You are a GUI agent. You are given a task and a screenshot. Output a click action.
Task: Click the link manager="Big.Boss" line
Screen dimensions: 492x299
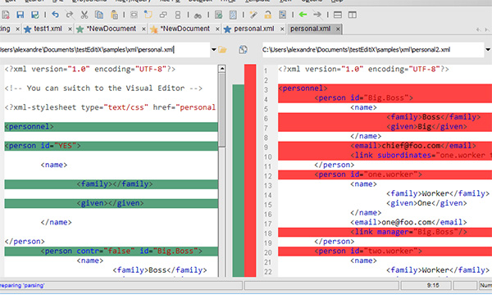(x=385, y=232)
